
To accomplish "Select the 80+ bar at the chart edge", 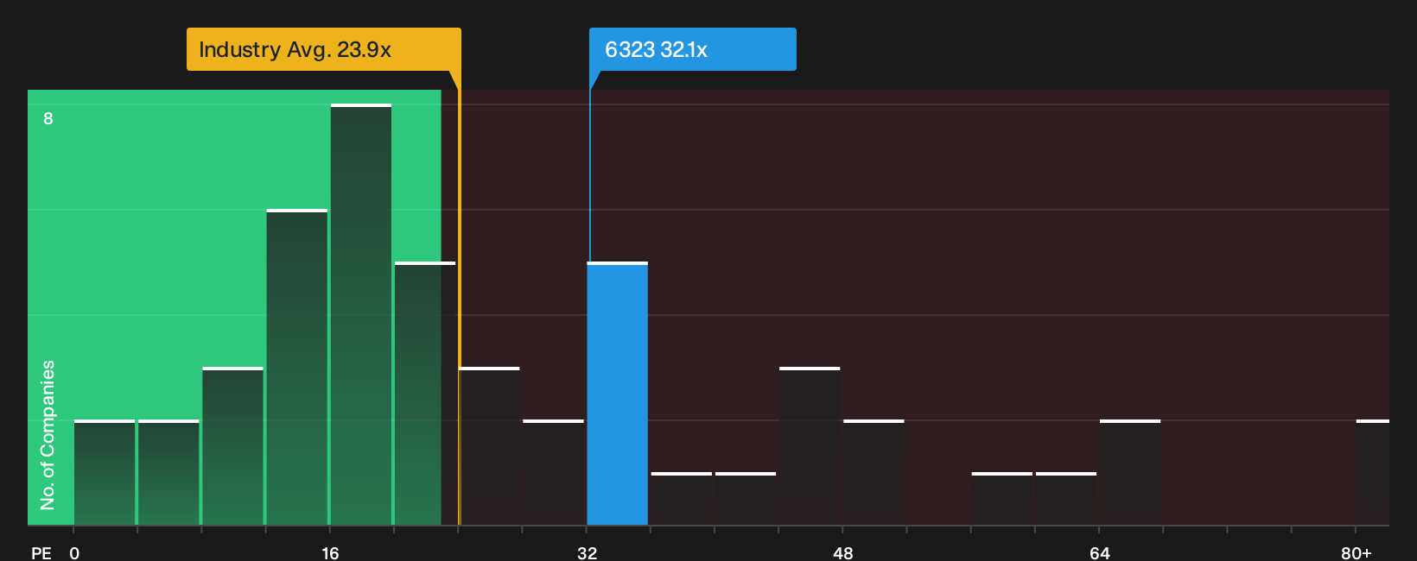I will [1373, 473].
